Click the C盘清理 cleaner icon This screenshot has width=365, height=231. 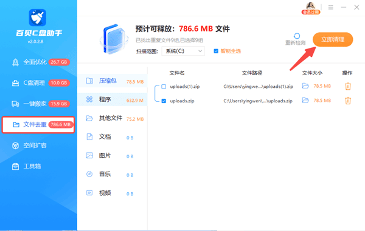pyautogui.click(x=15, y=83)
